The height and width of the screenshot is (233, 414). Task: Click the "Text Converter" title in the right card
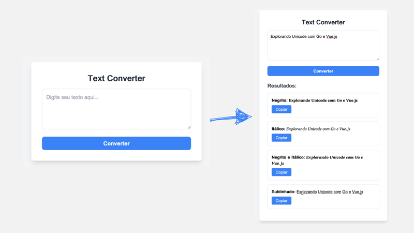[x=323, y=22]
